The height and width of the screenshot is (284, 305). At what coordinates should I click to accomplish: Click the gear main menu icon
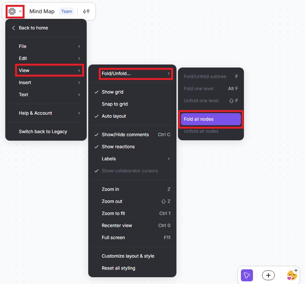click(12, 11)
